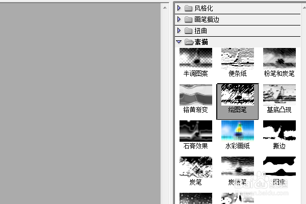Select the 撕边 filter thumbnail

pyautogui.click(x=279, y=131)
